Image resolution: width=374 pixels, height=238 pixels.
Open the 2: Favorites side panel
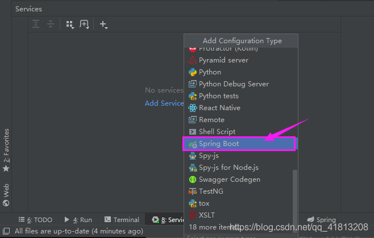tap(6, 150)
